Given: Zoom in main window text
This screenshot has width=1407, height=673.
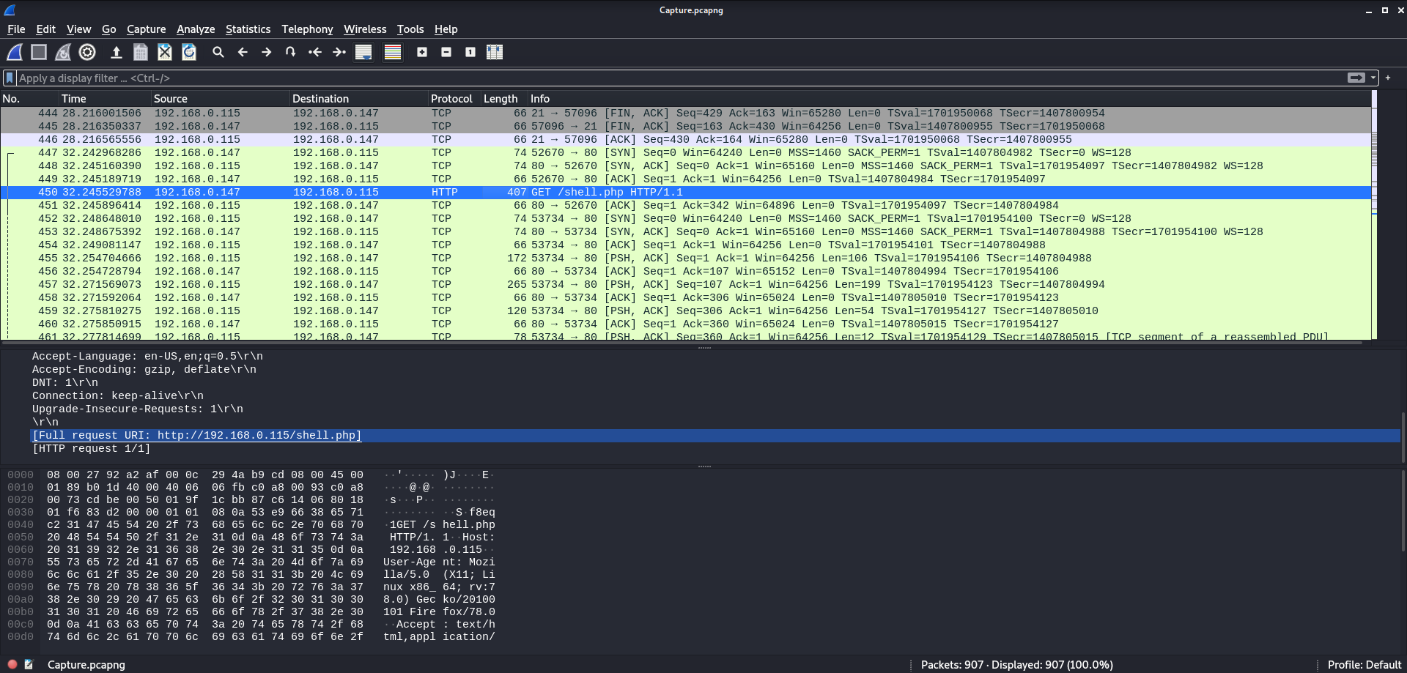Looking at the screenshot, I should [422, 52].
